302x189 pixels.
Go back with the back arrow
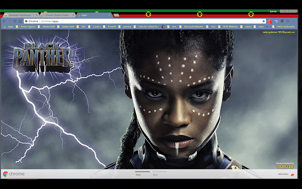click(x=4, y=21)
